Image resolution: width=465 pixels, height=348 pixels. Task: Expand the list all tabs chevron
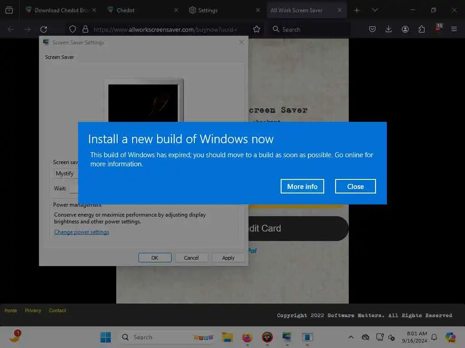(375, 10)
